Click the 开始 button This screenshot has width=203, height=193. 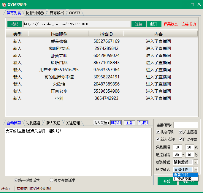pyautogui.click(x=167, y=181)
